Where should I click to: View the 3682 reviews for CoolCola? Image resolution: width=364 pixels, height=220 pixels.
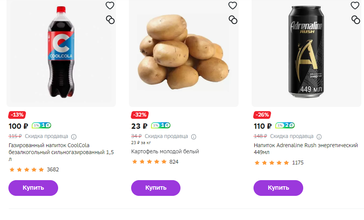tap(53, 169)
